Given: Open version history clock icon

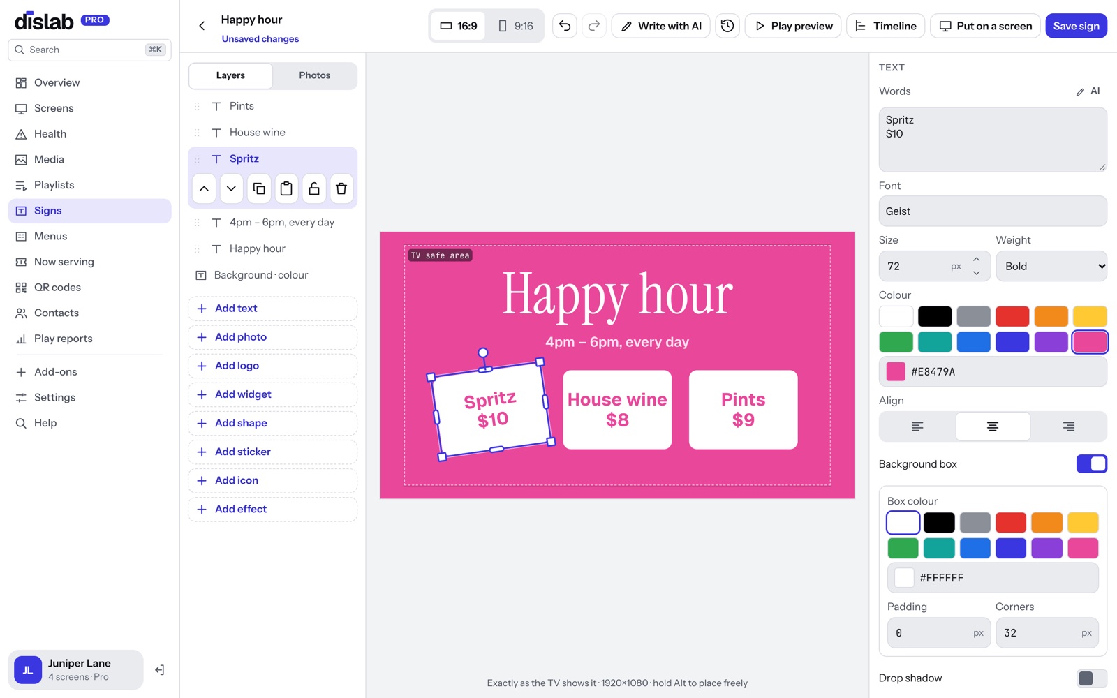Looking at the screenshot, I should point(727,26).
